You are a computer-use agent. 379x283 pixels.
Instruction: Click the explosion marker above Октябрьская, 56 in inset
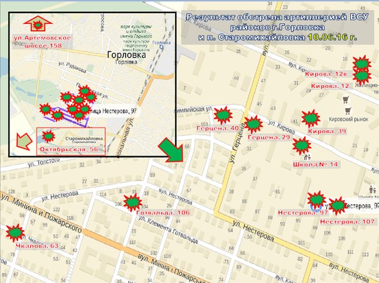tap(48, 136)
